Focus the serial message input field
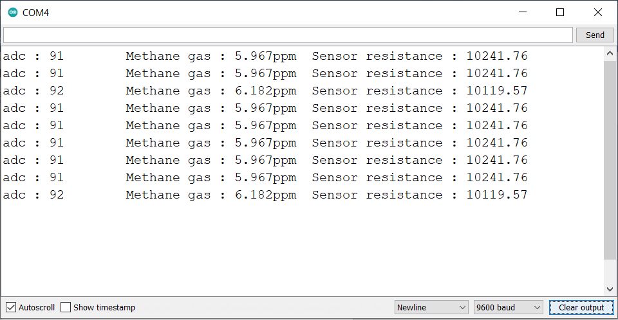Screen dimensions: 618x320 tap(288, 35)
